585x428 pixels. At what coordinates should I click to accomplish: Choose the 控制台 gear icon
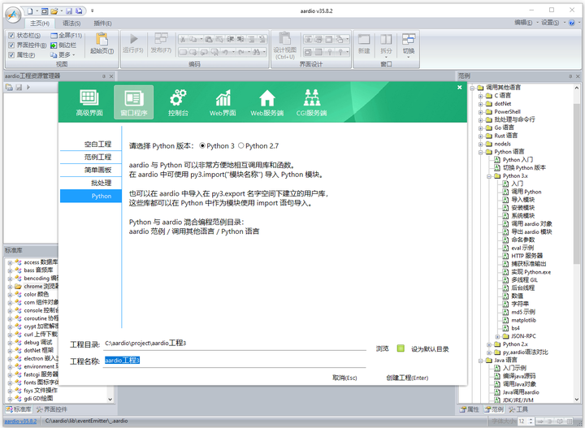[x=178, y=102]
